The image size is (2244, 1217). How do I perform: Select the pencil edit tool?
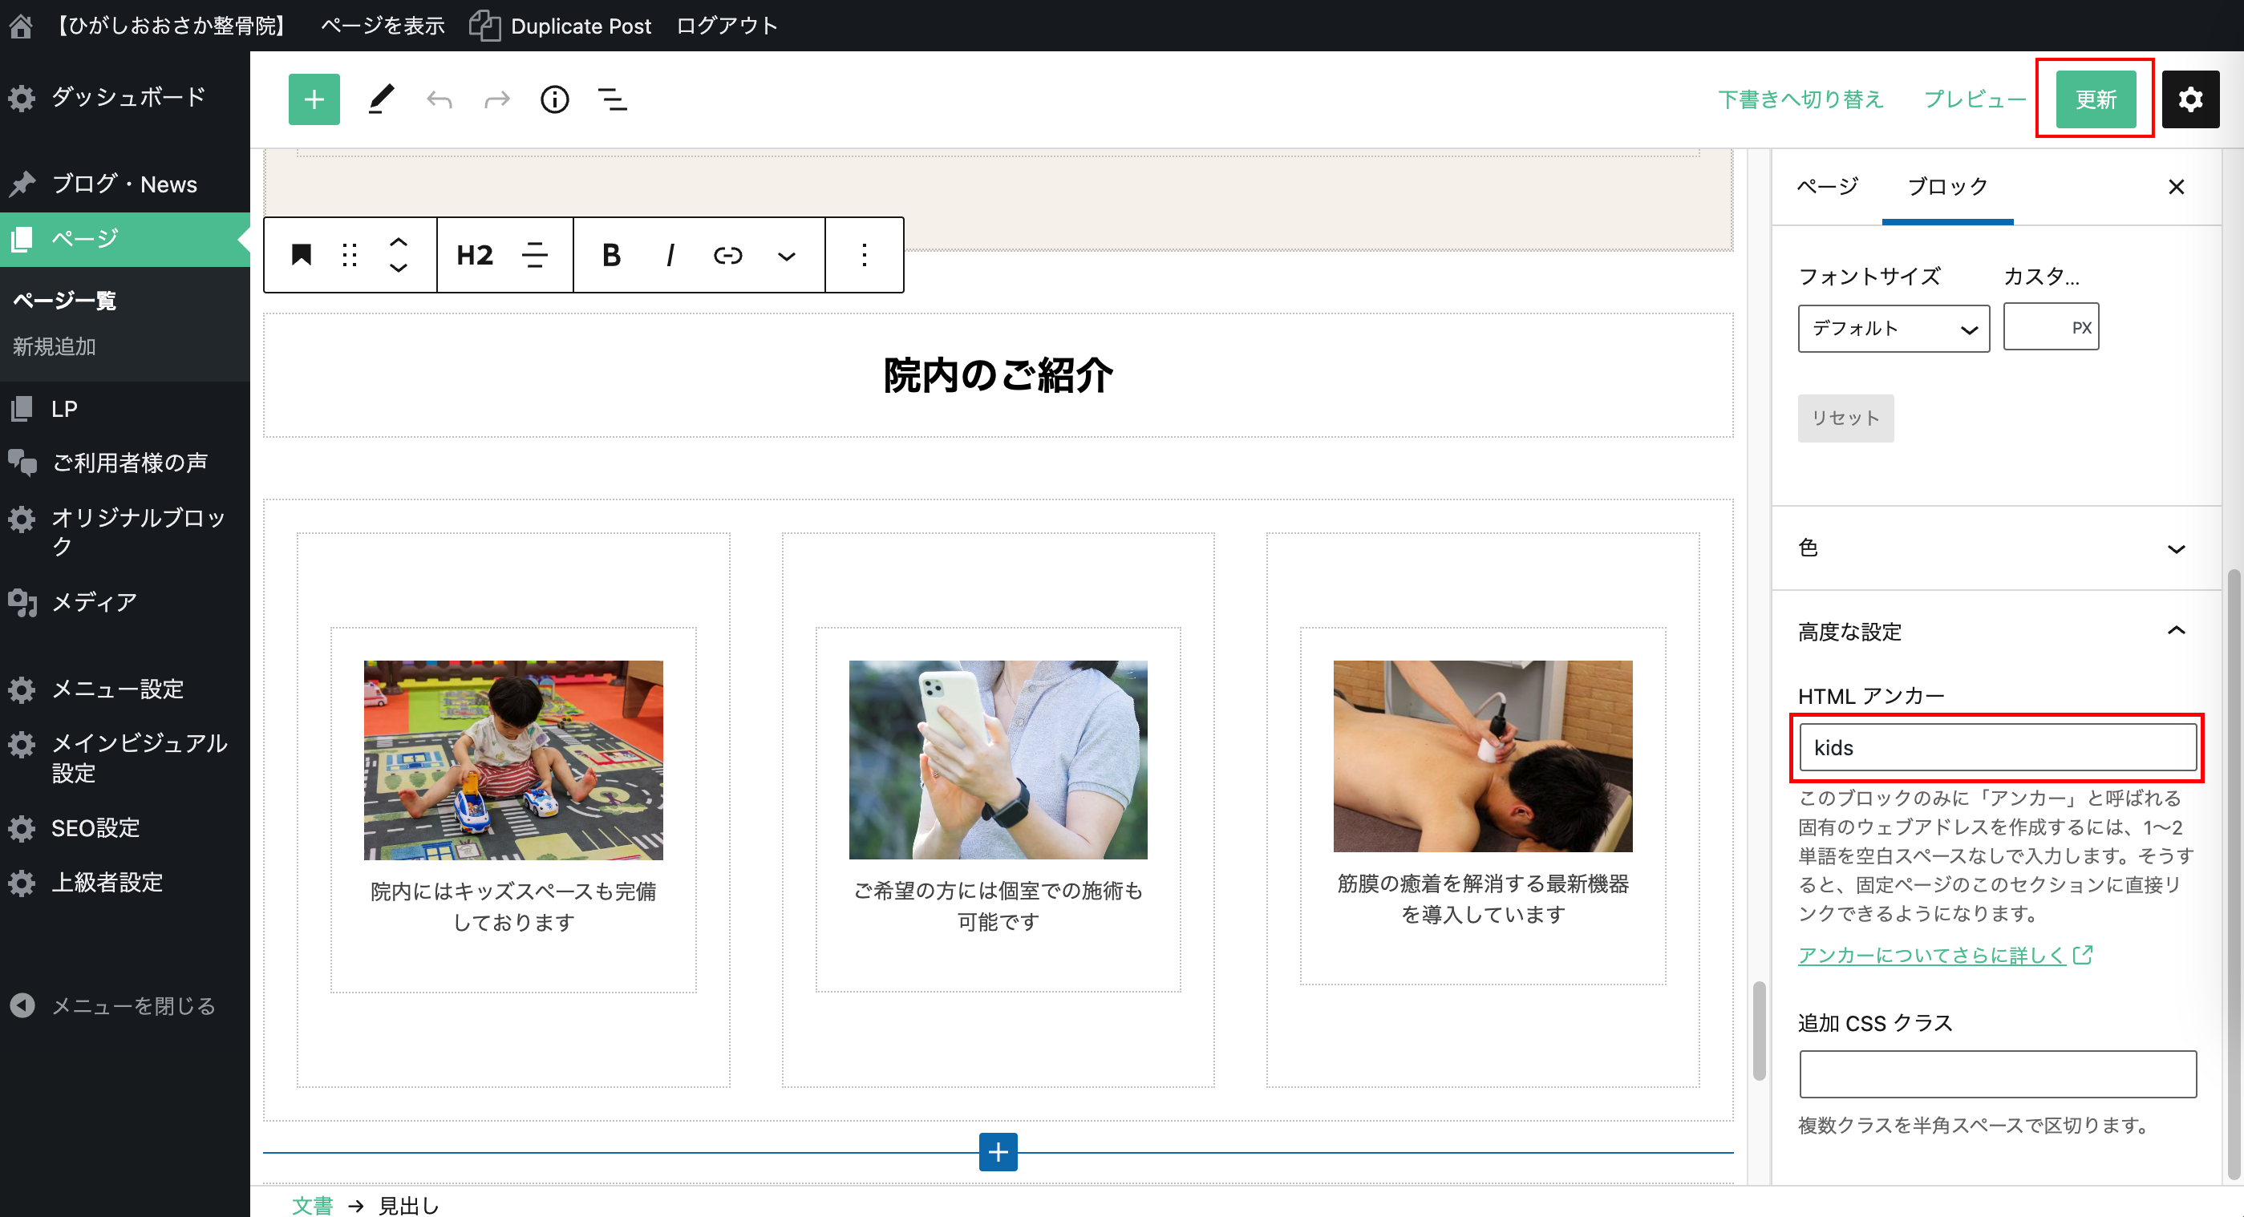pyautogui.click(x=381, y=99)
